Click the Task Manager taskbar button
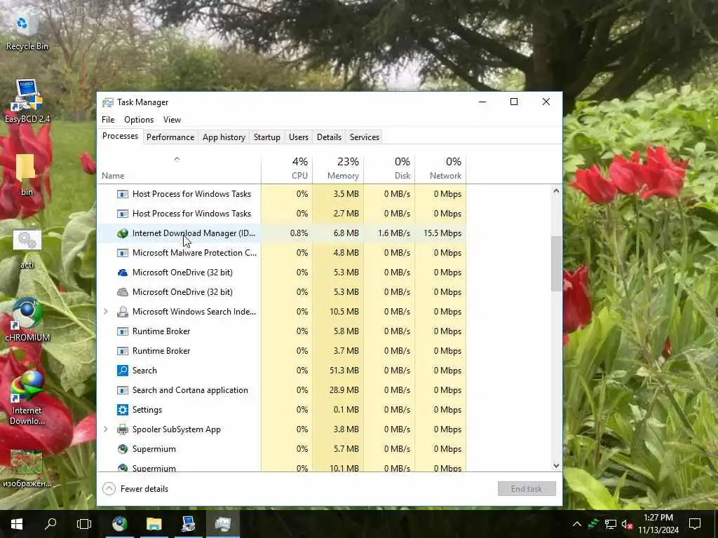Viewport: 718px width, 538px height. click(x=223, y=524)
